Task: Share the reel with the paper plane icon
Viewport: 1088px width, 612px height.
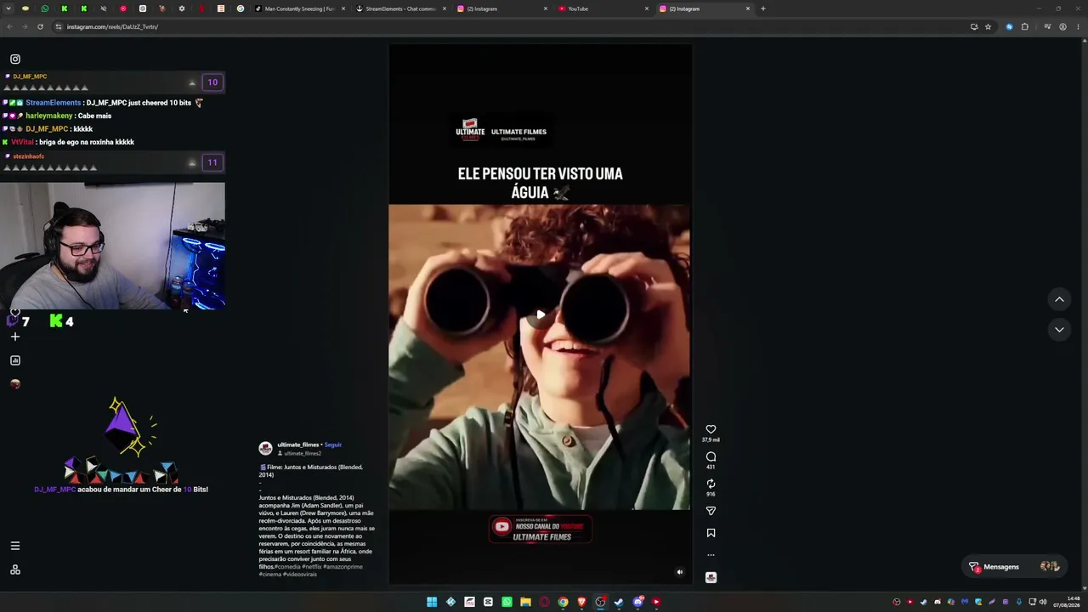Action: coord(711,511)
